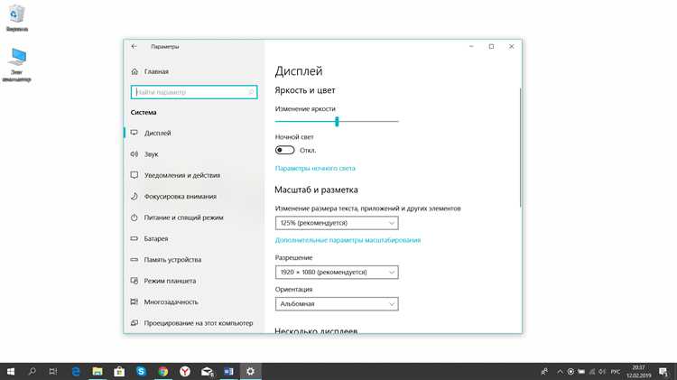Show hidden tray icons chevron

(x=560, y=371)
